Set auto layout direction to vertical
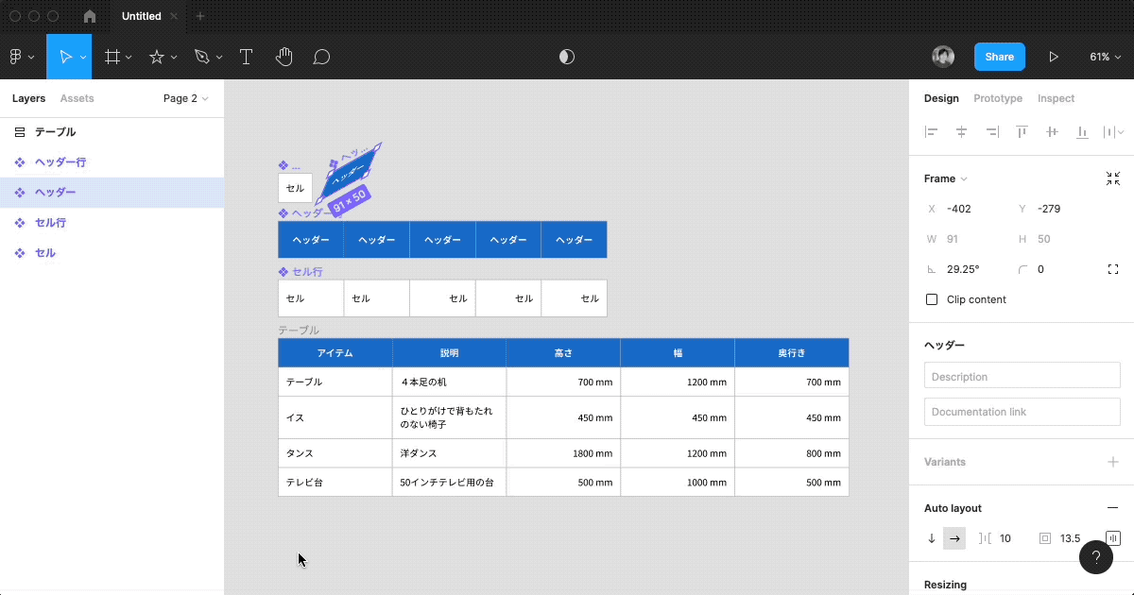Image resolution: width=1134 pixels, height=595 pixels. click(932, 538)
